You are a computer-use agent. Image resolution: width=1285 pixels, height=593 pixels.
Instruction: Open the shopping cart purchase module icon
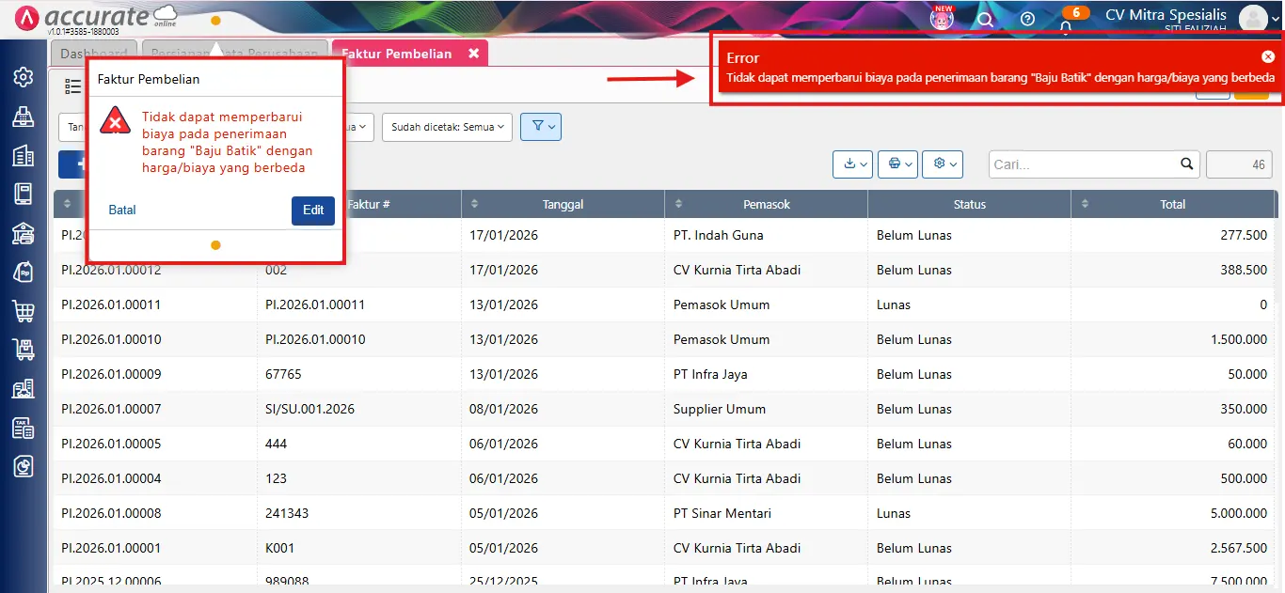[23, 310]
